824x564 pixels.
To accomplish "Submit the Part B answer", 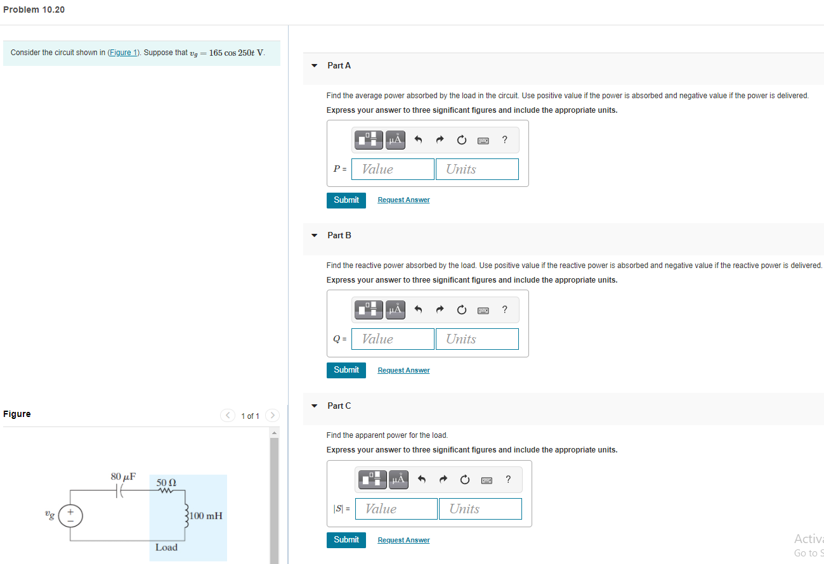I will click(x=346, y=370).
